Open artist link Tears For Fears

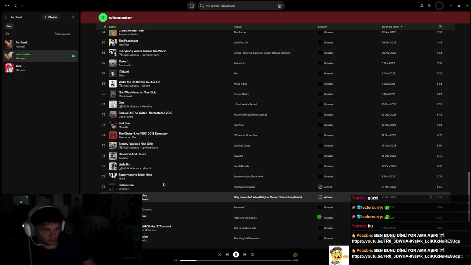(150, 55)
